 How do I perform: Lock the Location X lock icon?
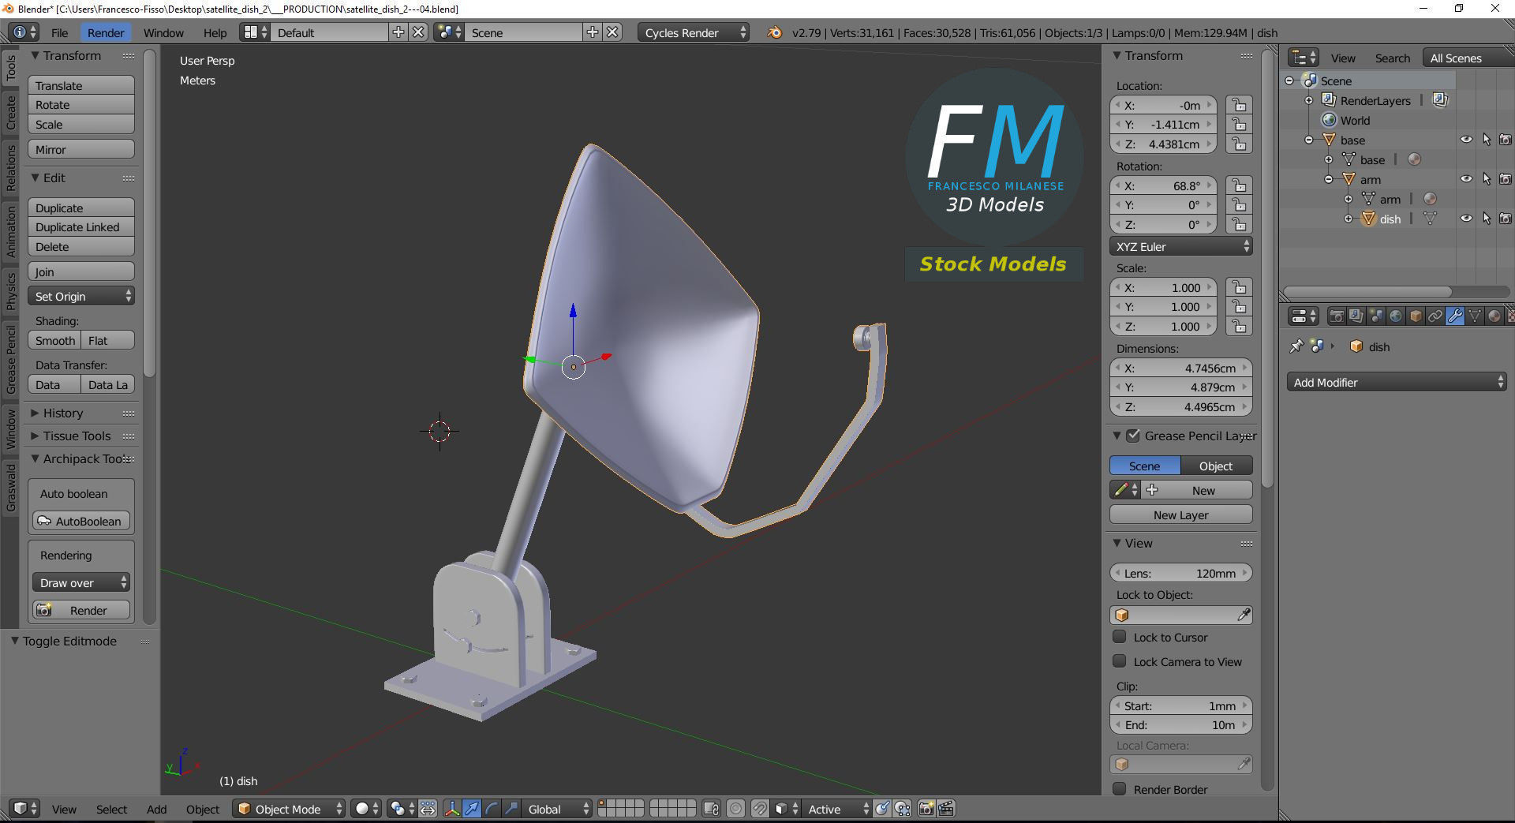(x=1239, y=105)
